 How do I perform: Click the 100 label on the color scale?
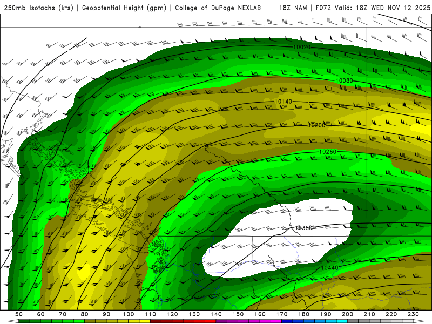click(129, 314)
